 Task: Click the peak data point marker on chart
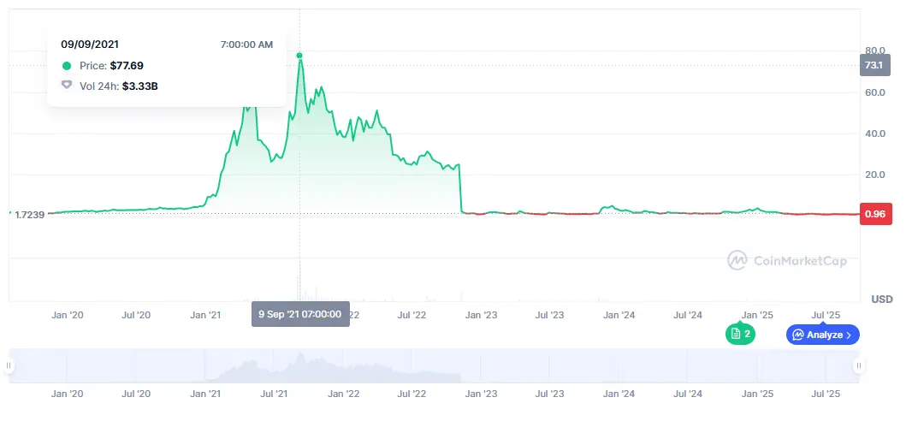pyautogui.click(x=299, y=56)
